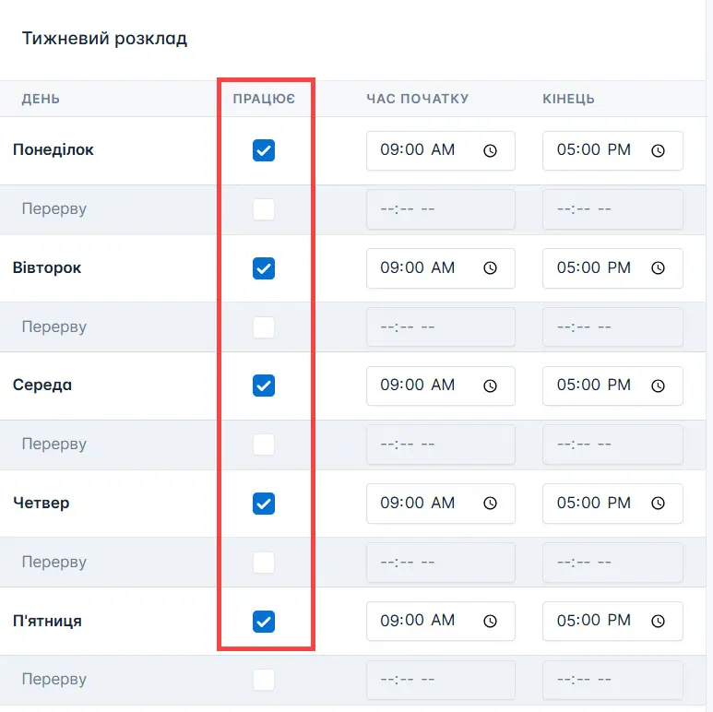This screenshot has width=713, height=712.
Task: Click the Перерву label under Понеділок
Action: (x=54, y=209)
